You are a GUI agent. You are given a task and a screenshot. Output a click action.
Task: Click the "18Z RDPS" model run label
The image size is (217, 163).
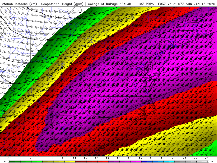point(146,4)
